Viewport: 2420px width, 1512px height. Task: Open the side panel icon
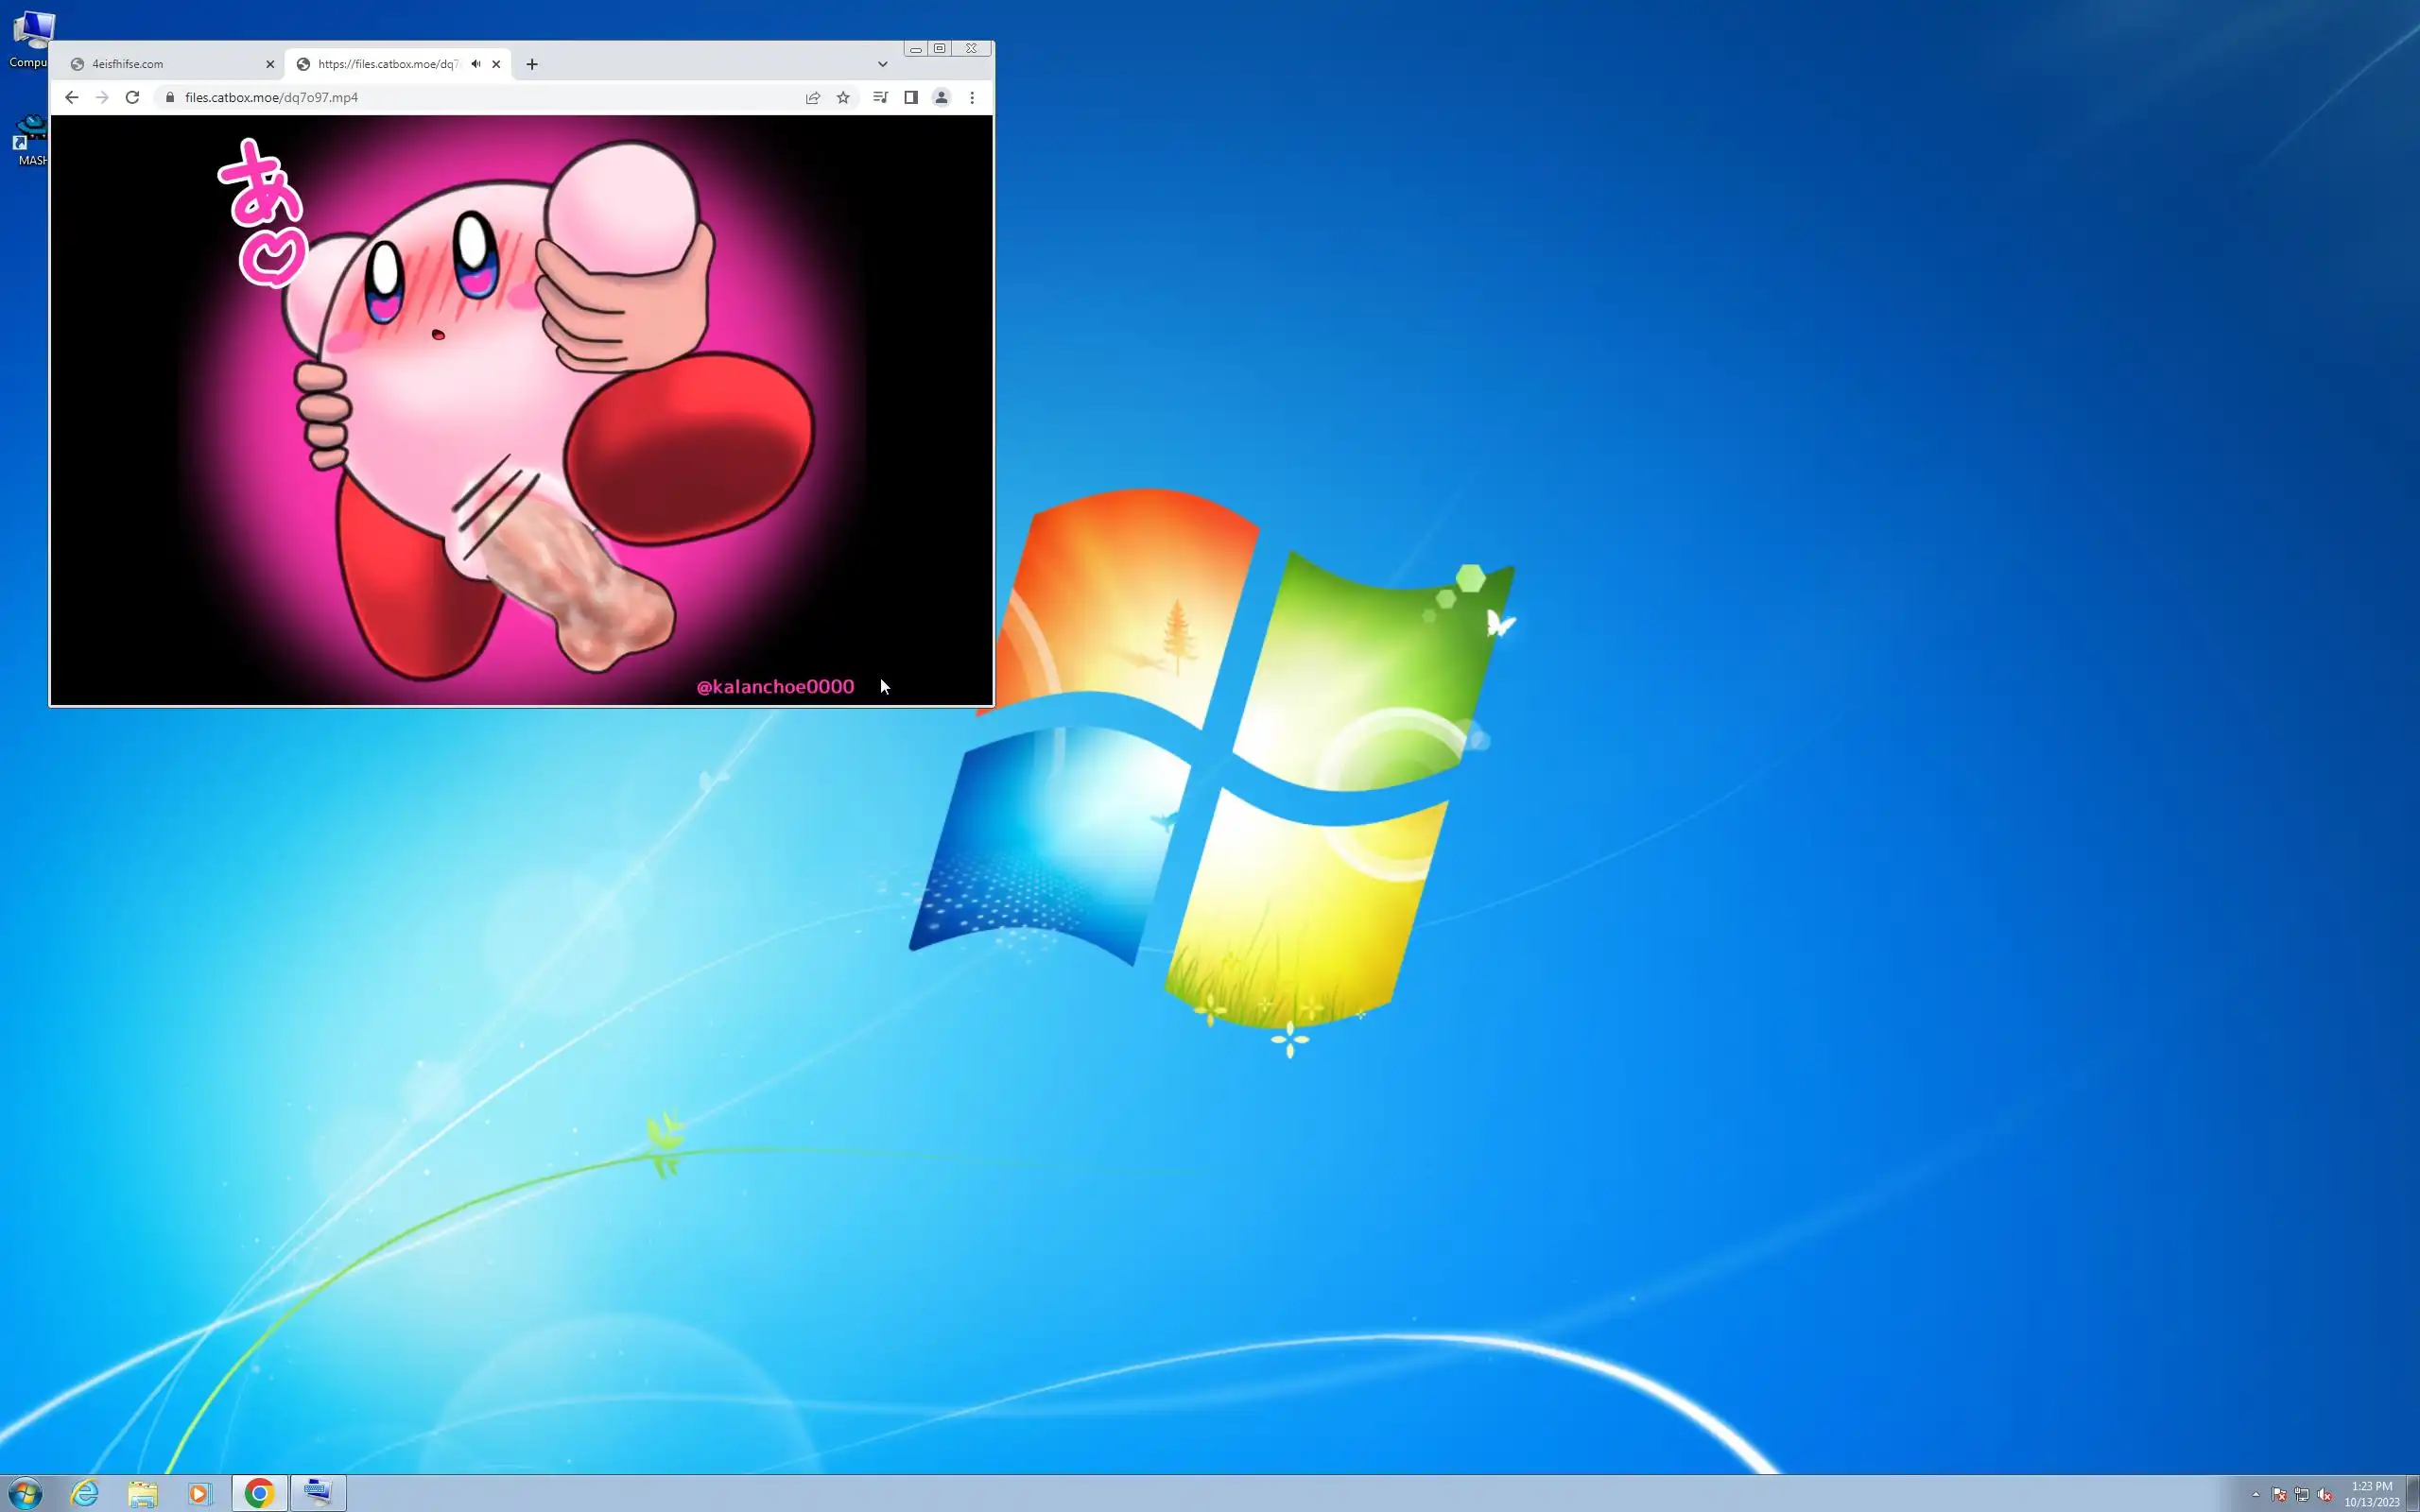coord(911,97)
